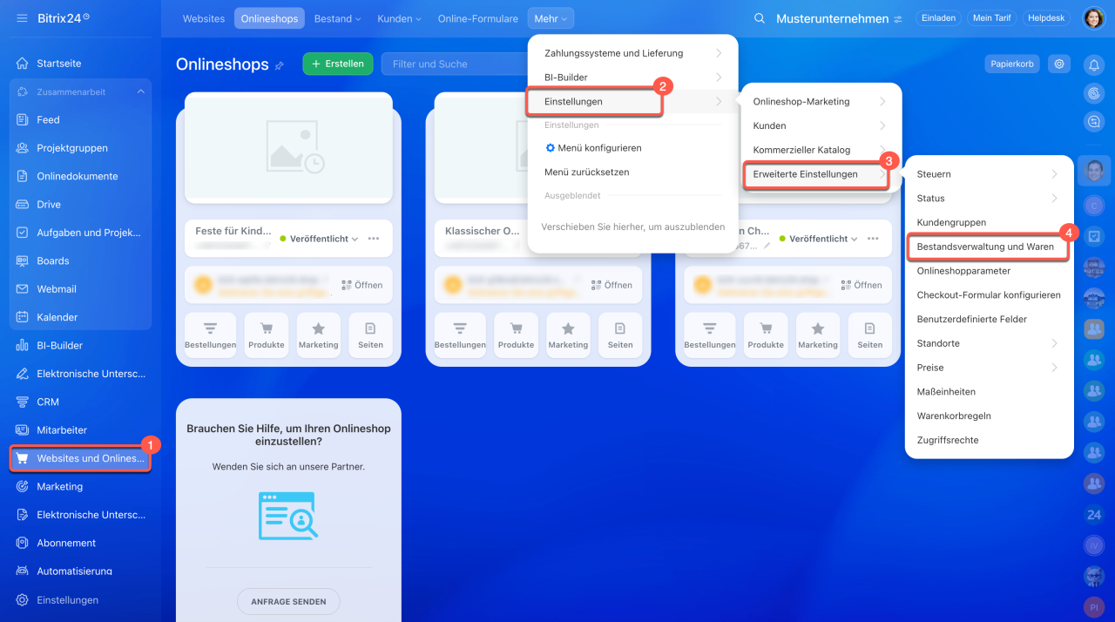Screen dimensions: 1115x622
Task: Open Bestellungen tile of first shop
Action: (x=211, y=335)
